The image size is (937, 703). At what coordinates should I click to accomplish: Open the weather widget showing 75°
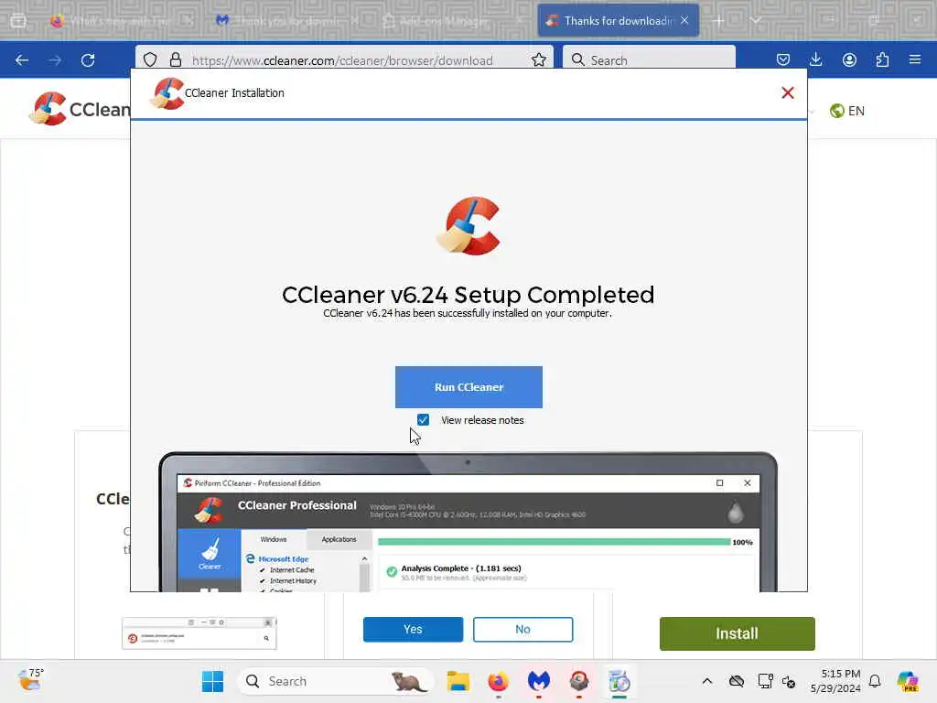tap(30, 680)
